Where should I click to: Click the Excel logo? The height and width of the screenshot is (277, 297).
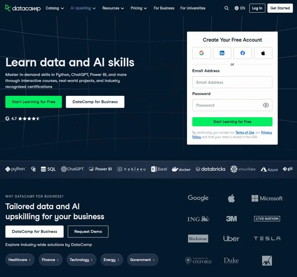pyautogui.click(x=159, y=169)
